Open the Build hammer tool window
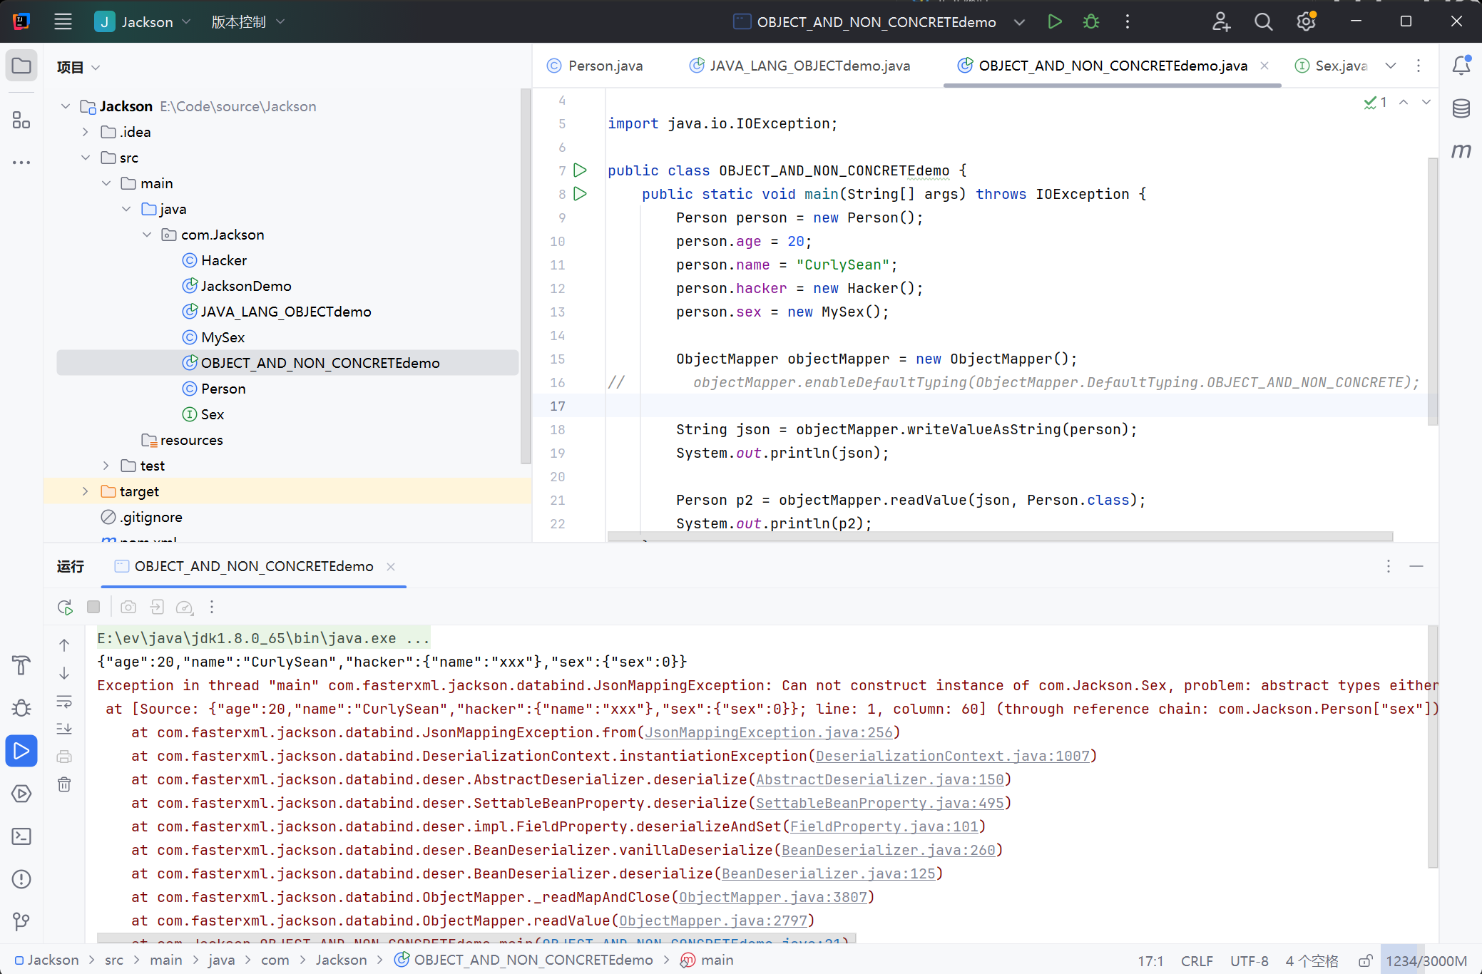1482x974 pixels. pos(21,665)
